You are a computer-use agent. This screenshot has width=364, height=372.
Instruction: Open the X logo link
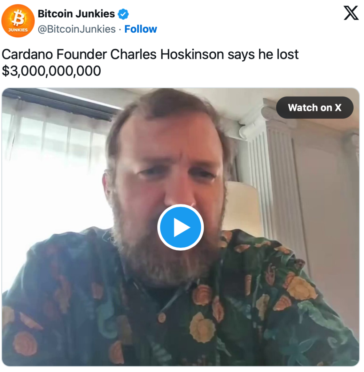click(x=351, y=13)
